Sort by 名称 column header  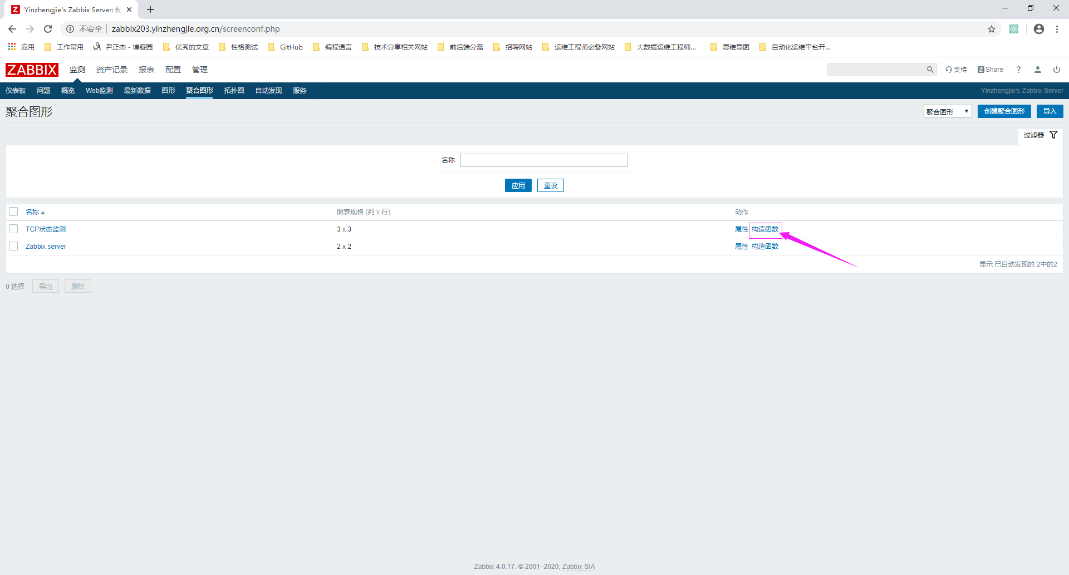[35, 212]
